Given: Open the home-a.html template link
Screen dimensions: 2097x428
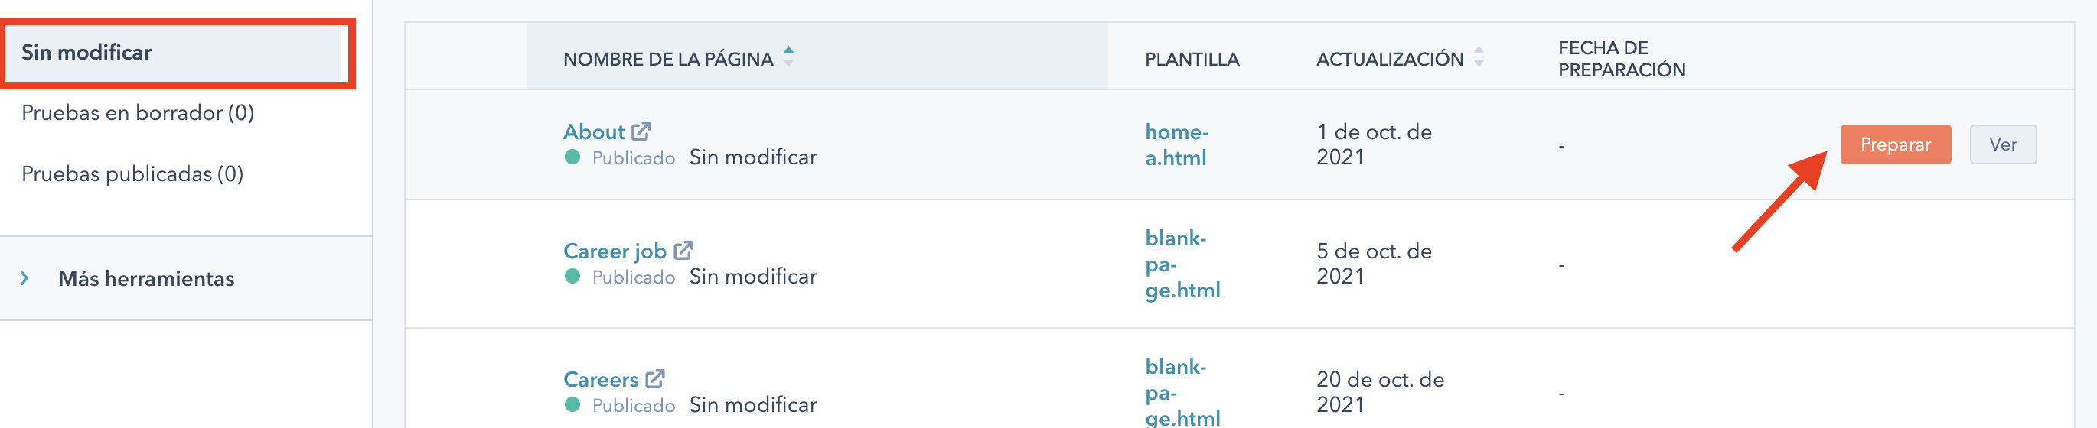Looking at the screenshot, I should tap(1176, 145).
